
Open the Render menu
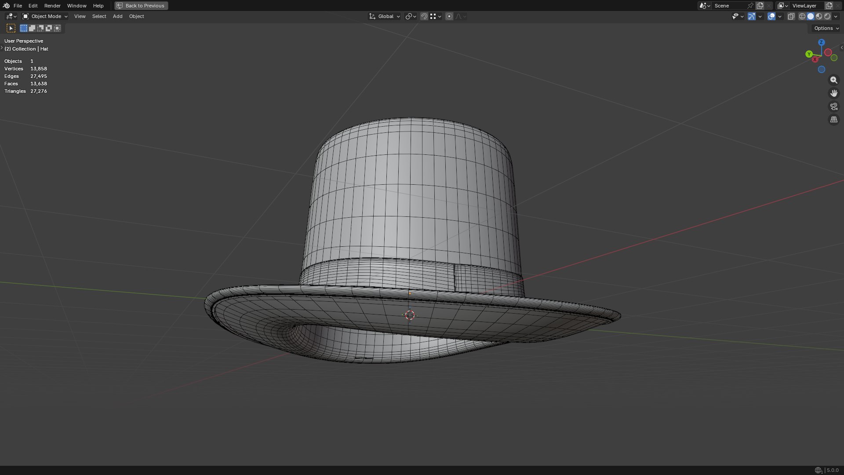[x=52, y=6]
